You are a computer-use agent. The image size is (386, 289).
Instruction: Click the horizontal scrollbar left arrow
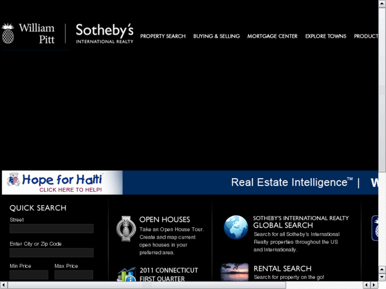4,285
